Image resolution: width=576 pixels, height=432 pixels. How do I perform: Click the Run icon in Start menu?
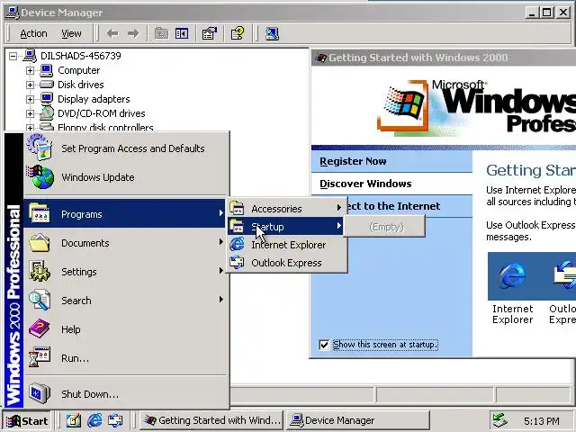(x=40, y=357)
